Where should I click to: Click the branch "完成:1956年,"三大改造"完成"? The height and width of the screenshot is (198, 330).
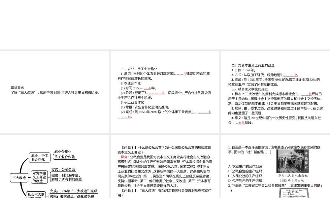74,191
